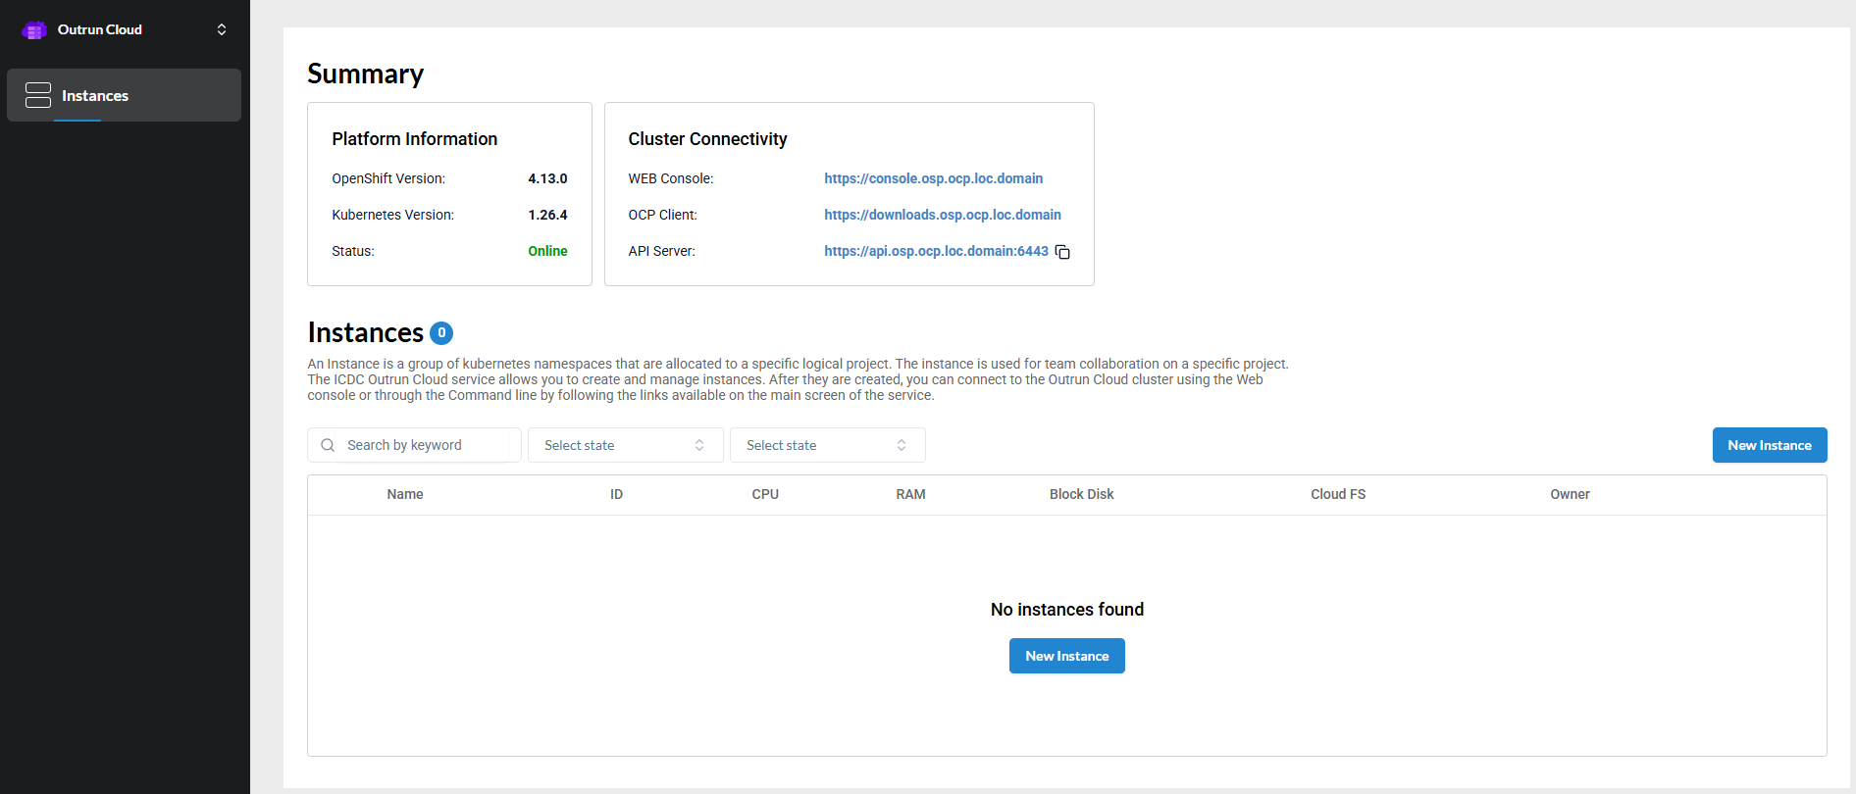Click the search magnifier icon
The image size is (1856, 794).
point(328,445)
